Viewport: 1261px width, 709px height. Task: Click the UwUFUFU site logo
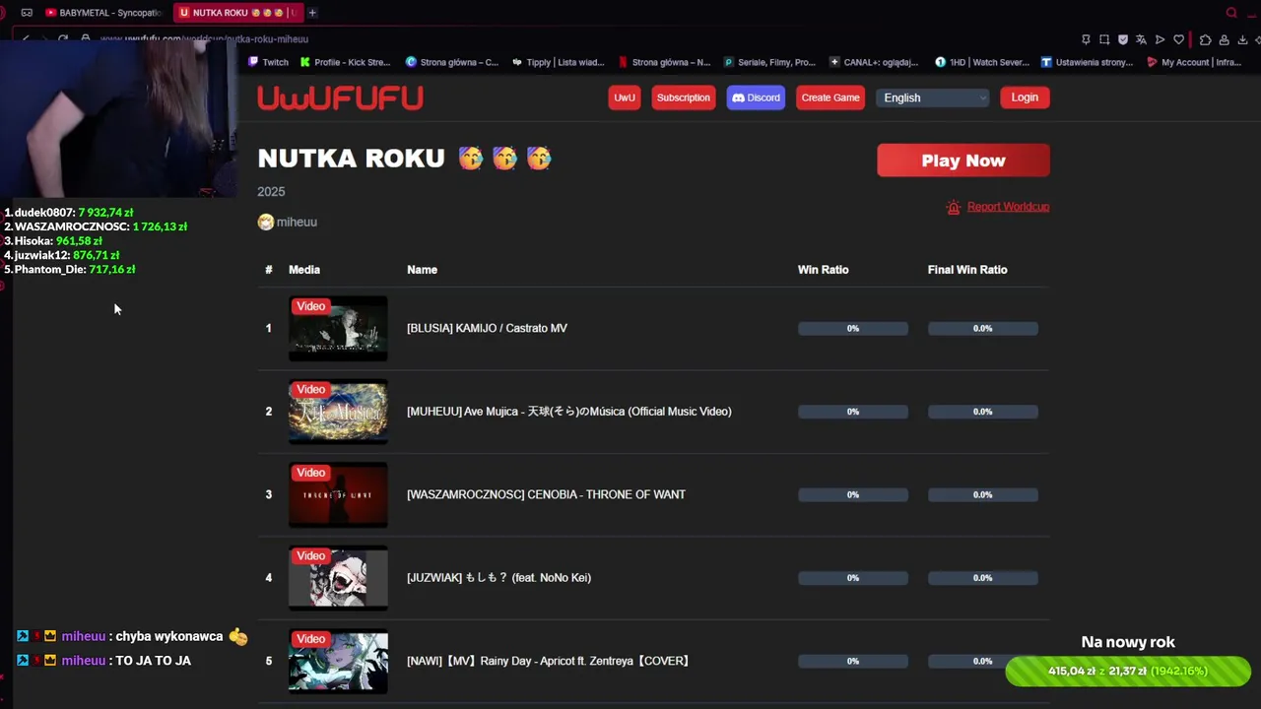[x=340, y=97]
